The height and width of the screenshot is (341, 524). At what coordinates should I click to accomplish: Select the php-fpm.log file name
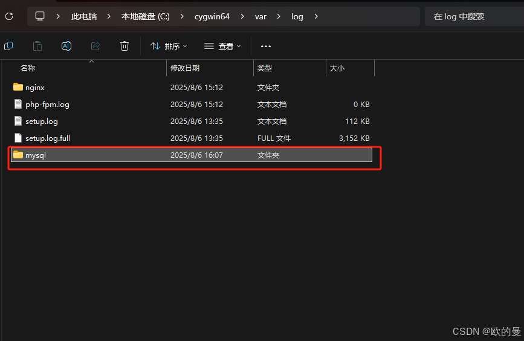coord(48,105)
